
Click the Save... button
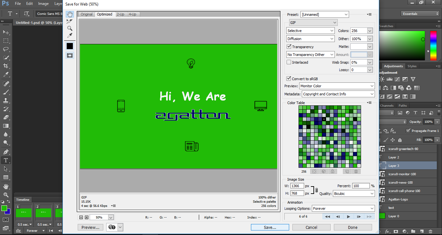pyautogui.click(x=270, y=227)
